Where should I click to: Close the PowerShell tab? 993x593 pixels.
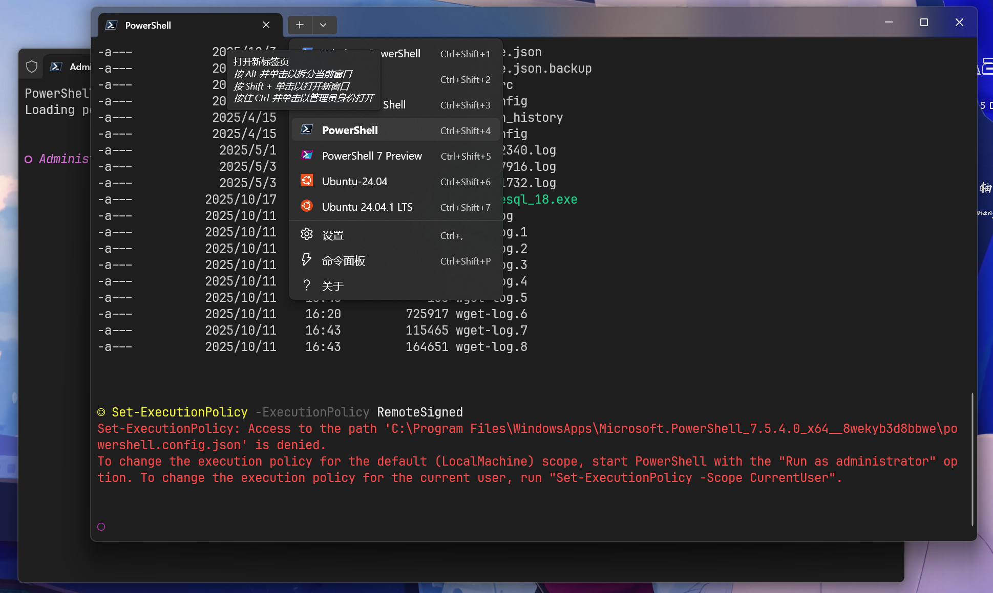pyautogui.click(x=266, y=25)
